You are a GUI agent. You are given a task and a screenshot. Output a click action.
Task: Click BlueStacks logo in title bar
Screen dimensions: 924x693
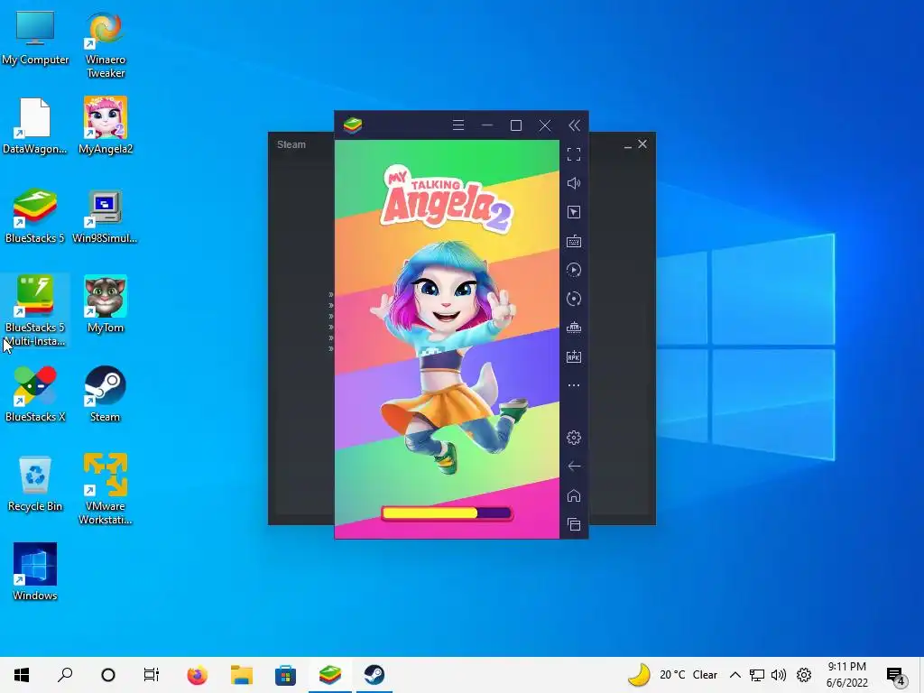(x=353, y=125)
